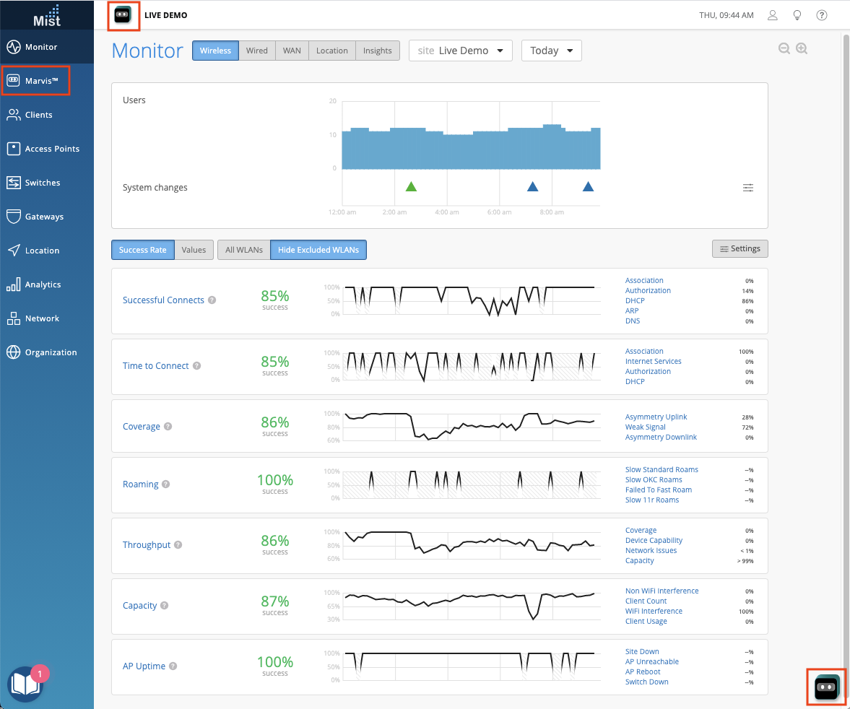
Task: Click the last blue system change marker
Action: 588,187
